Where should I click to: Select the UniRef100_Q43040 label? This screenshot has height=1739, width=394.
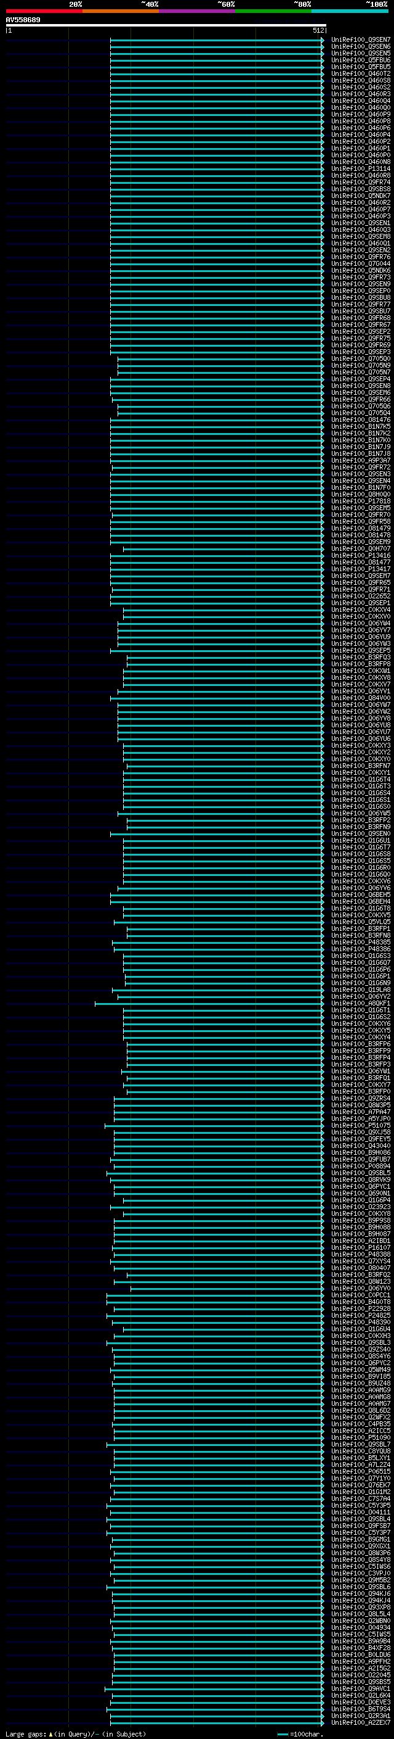click(x=360, y=1146)
